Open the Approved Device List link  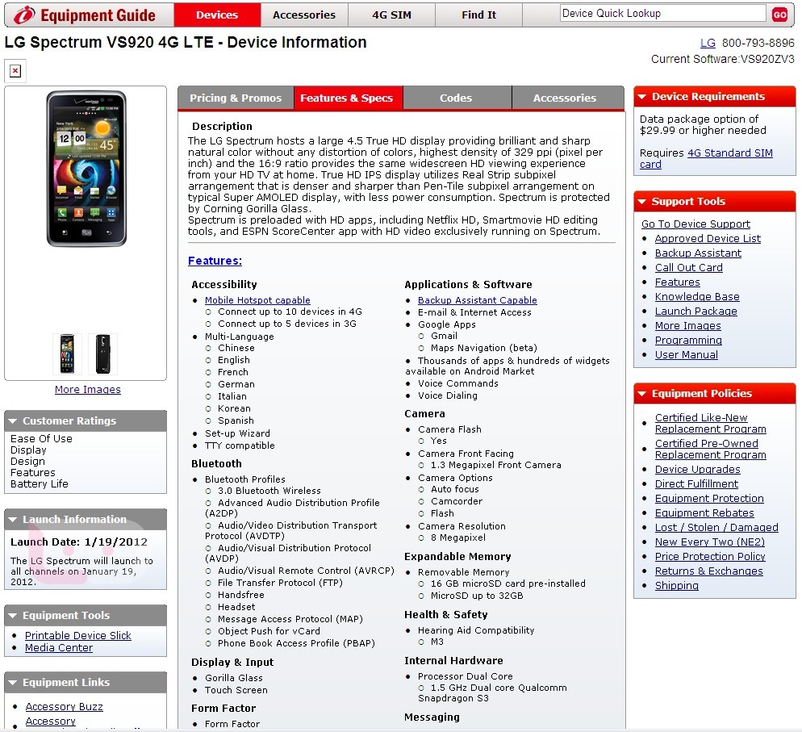708,238
